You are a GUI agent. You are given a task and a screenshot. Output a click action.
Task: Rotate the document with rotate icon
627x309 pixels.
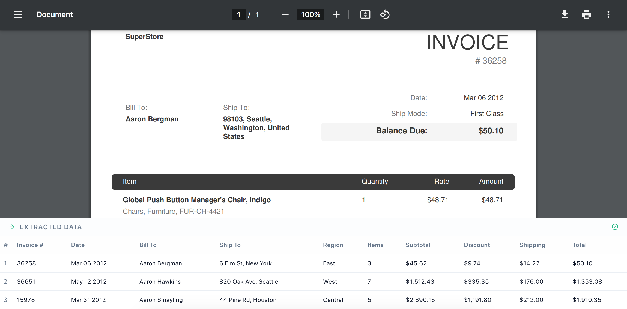(x=385, y=14)
